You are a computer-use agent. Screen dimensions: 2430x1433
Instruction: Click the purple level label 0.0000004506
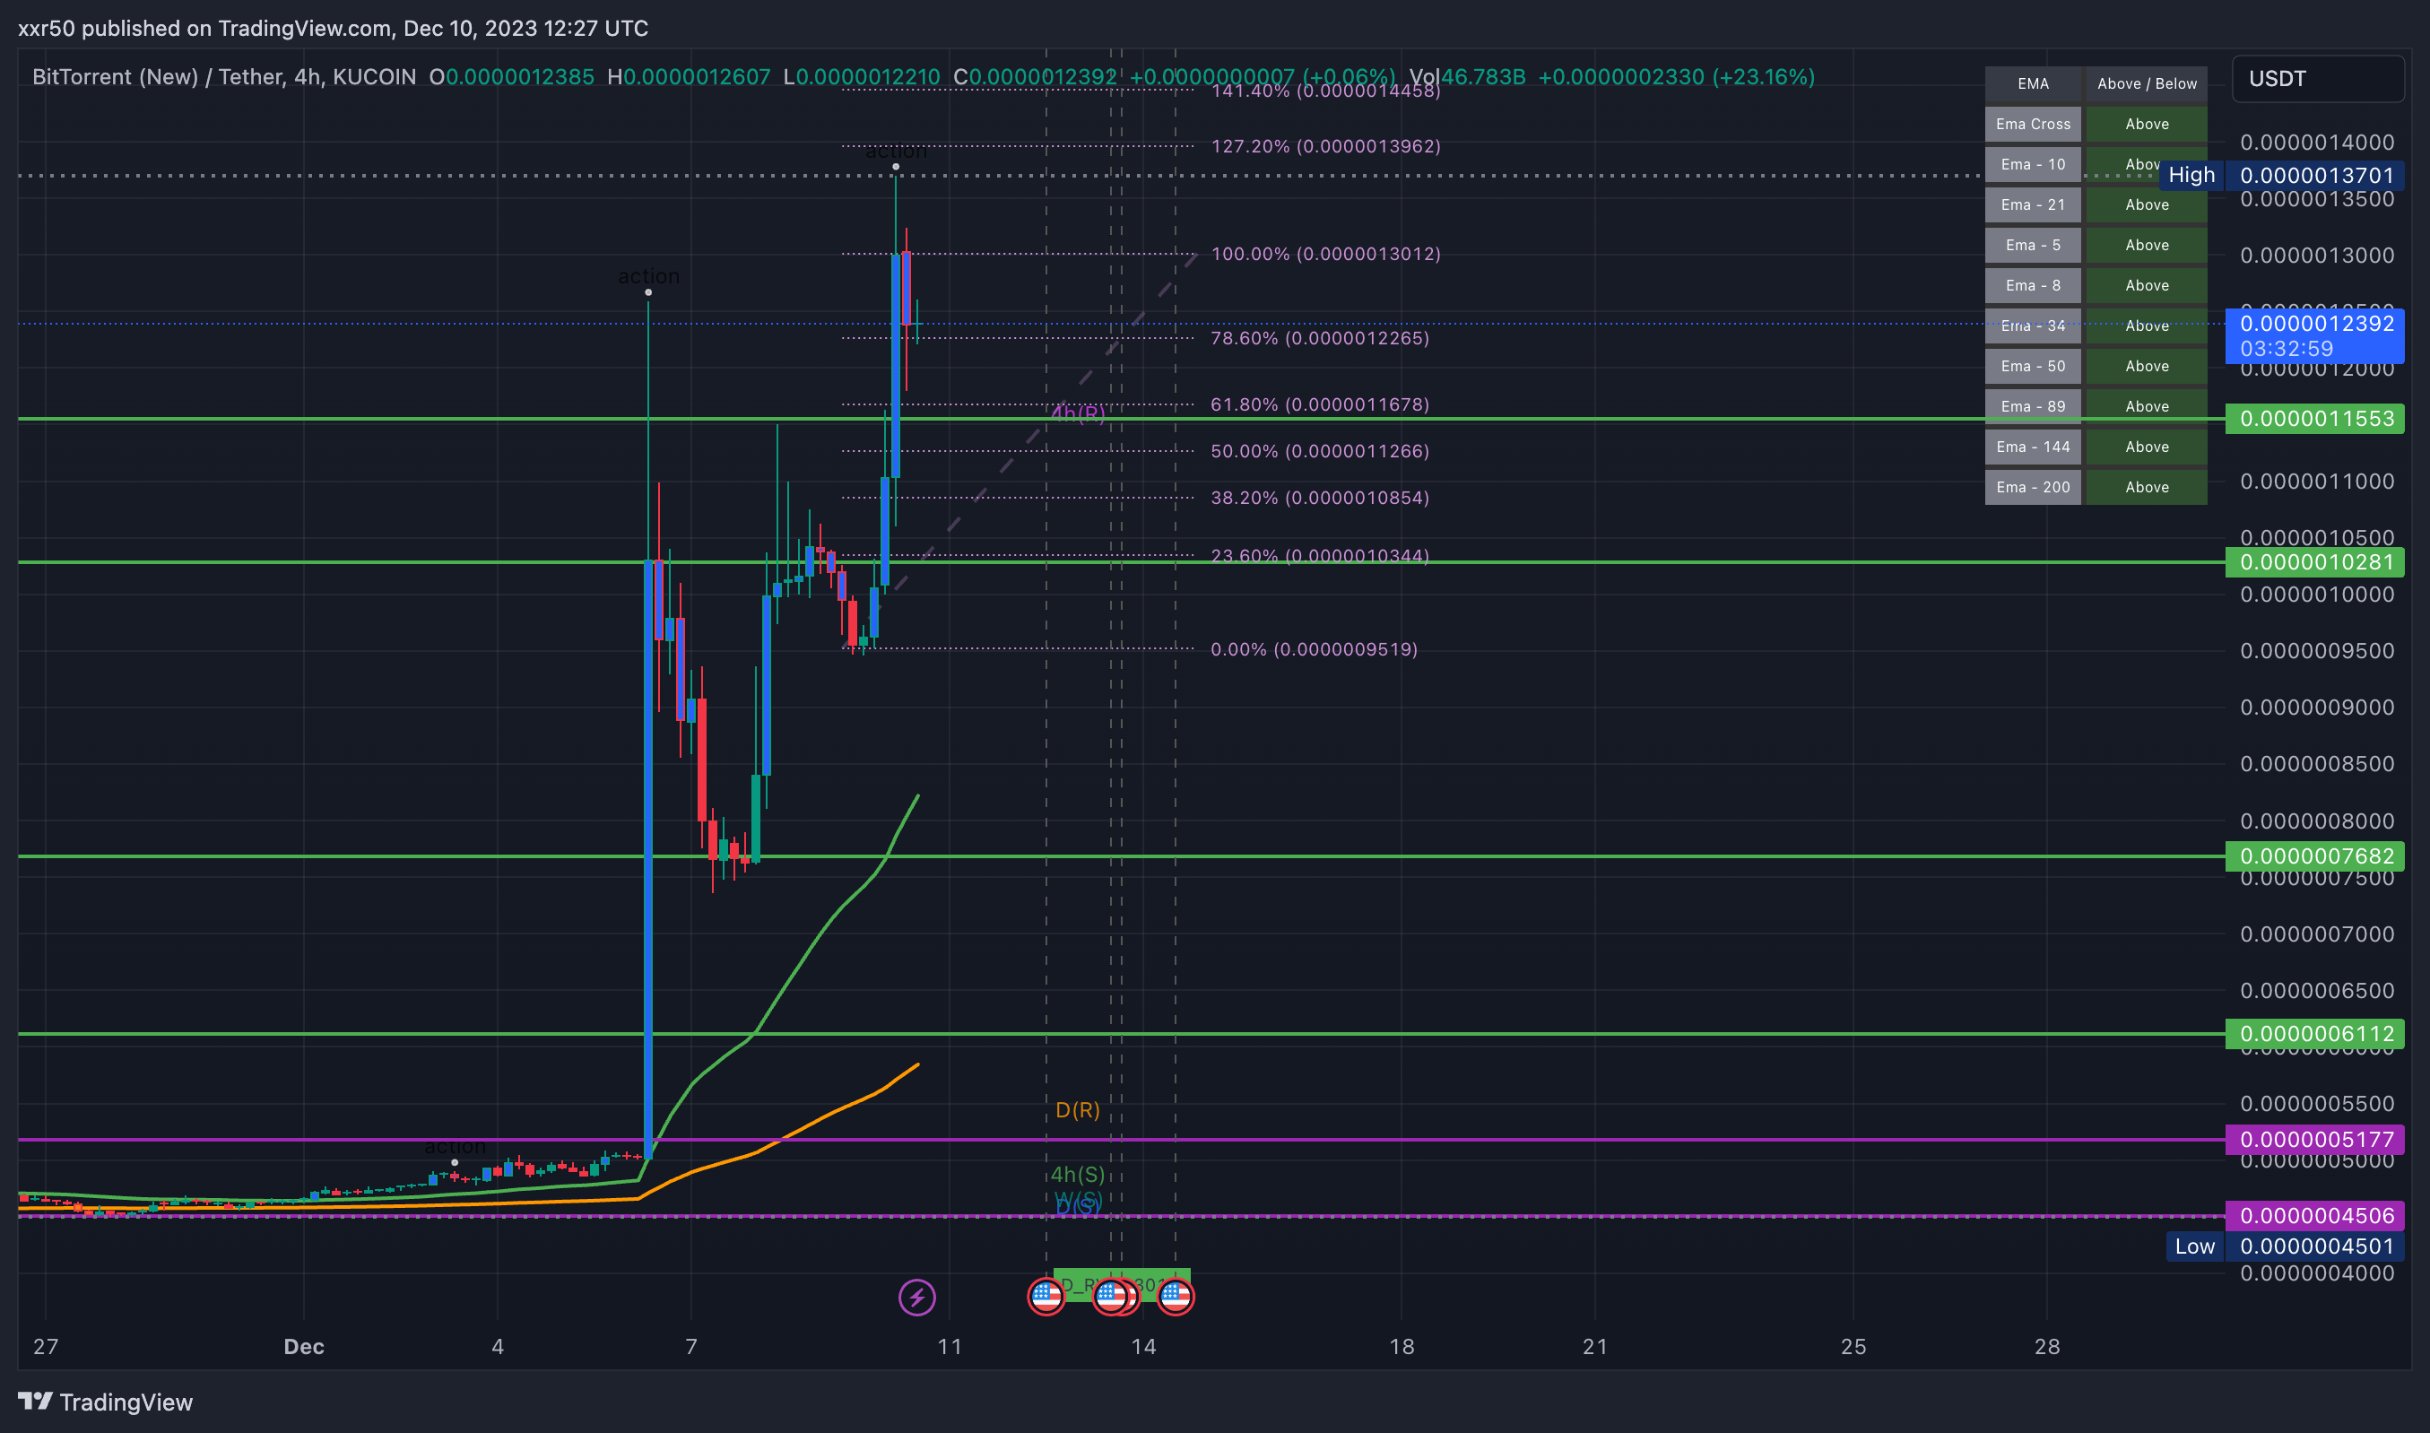click(x=2314, y=1216)
